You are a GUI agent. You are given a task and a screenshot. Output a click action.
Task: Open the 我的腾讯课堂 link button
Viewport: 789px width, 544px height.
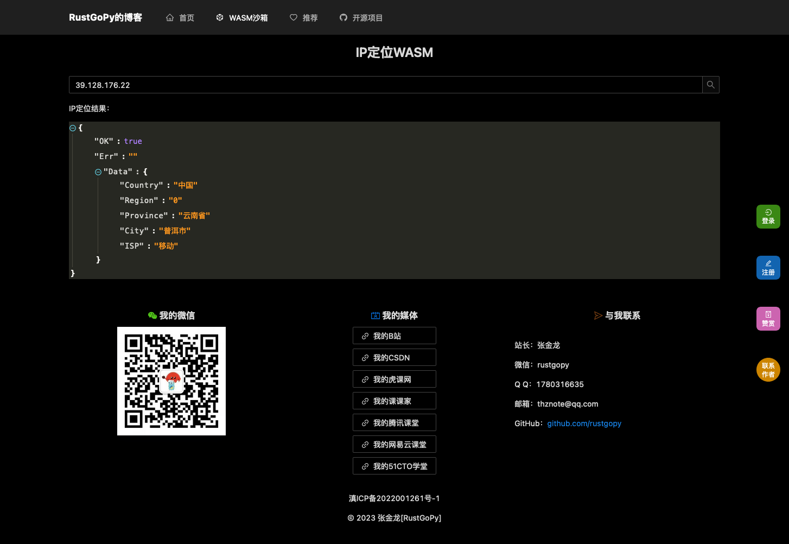(x=394, y=422)
